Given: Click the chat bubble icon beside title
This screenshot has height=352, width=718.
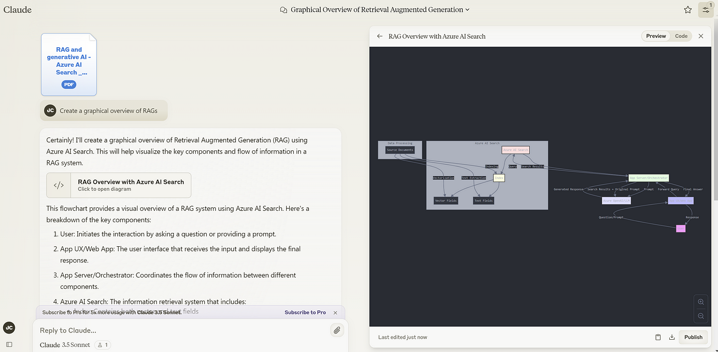Looking at the screenshot, I should [x=284, y=10].
